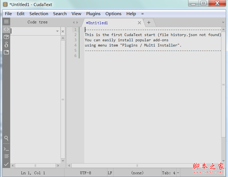Open the magnifier Search panel icon
Image resolution: width=228 pixels, height=177 pixels.
pyautogui.click(x=6, y=138)
